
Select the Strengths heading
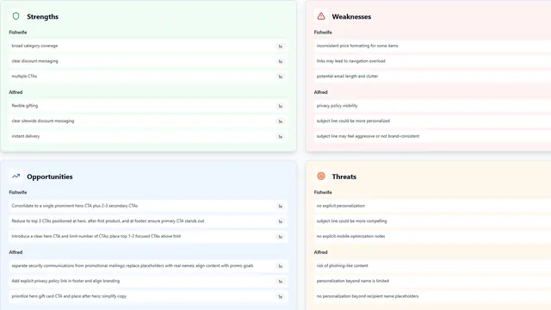pyautogui.click(x=42, y=16)
